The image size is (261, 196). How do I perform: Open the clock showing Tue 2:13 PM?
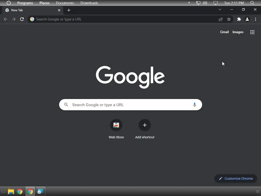(x=234, y=3)
